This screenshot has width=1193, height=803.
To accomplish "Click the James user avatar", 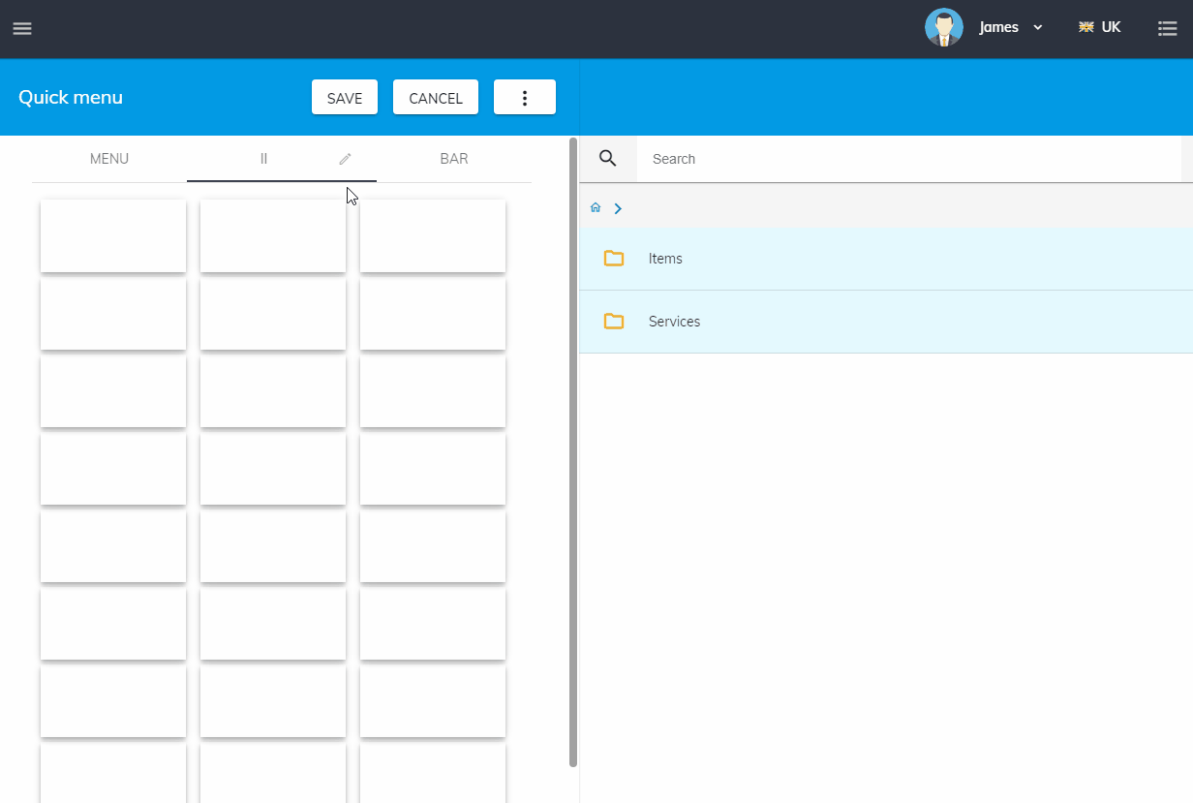I will [x=943, y=27].
